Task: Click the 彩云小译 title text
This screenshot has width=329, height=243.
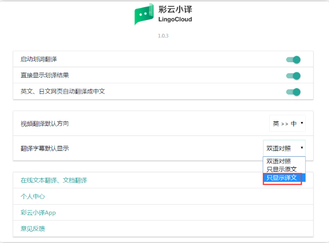Action: pyautogui.click(x=175, y=9)
